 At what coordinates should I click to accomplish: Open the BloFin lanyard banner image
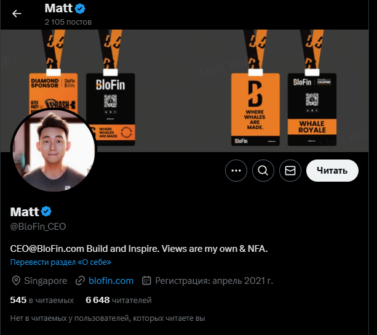click(185, 91)
